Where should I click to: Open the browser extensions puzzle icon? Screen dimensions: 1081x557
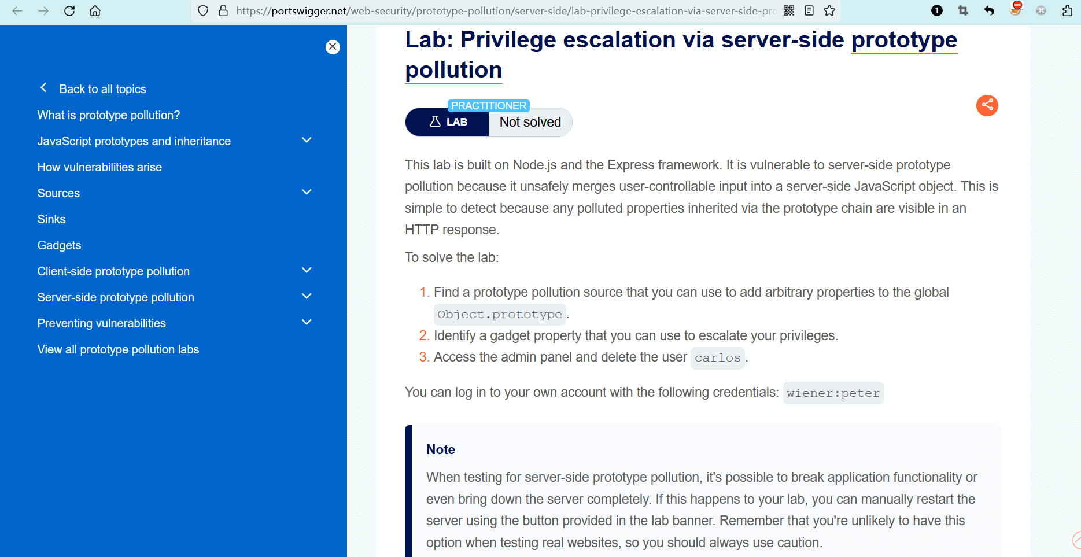click(1067, 10)
